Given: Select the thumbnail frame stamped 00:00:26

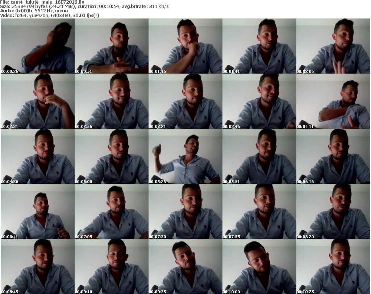Looking at the screenshot, I should point(38,46).
